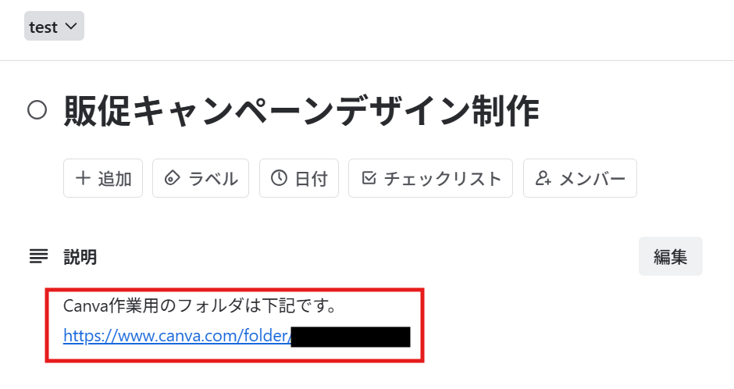Click the chevron arrow next to test
734x389 pixels.
[71, 27]
